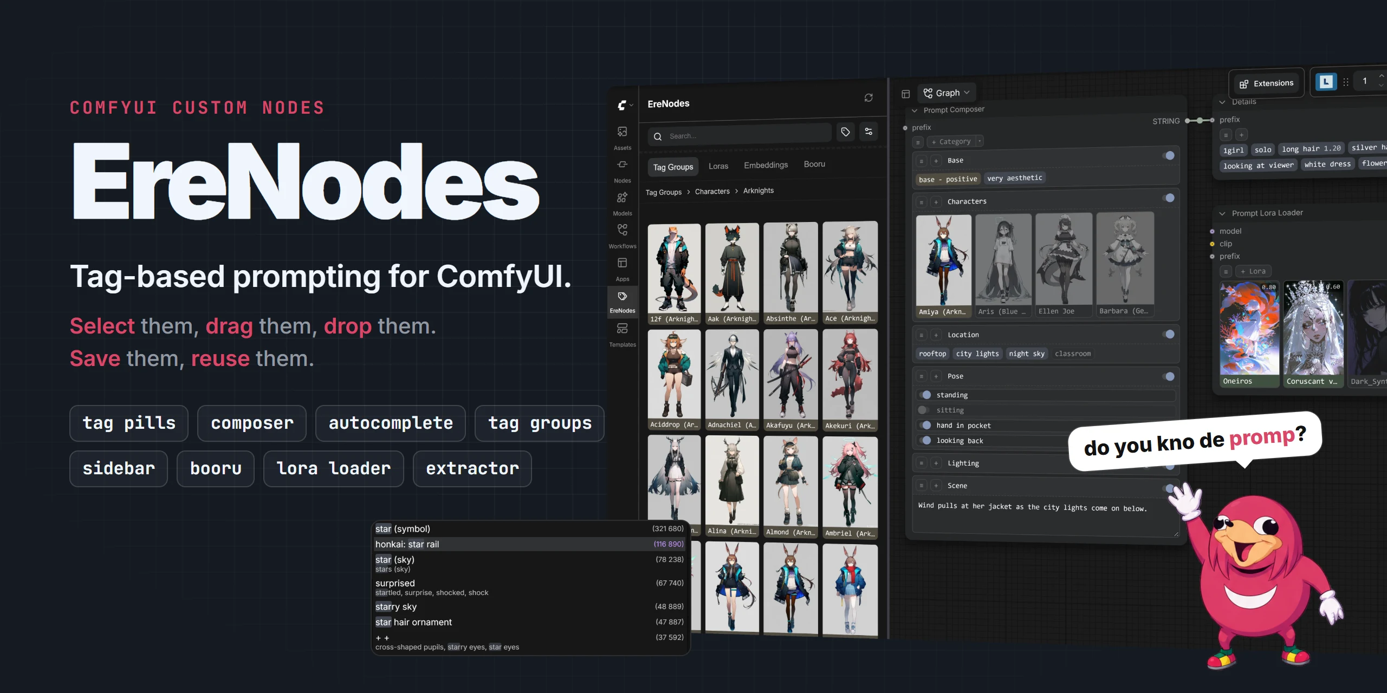1387x693 pixels.
Task: Click the Tag Groups breadcrumb link
Action: pos(663,192)
